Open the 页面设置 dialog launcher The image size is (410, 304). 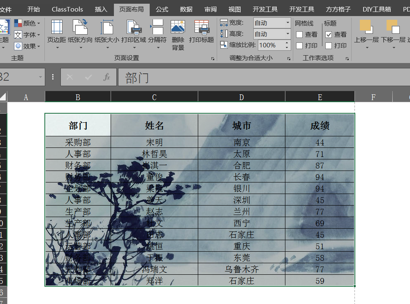coord(213,58)
